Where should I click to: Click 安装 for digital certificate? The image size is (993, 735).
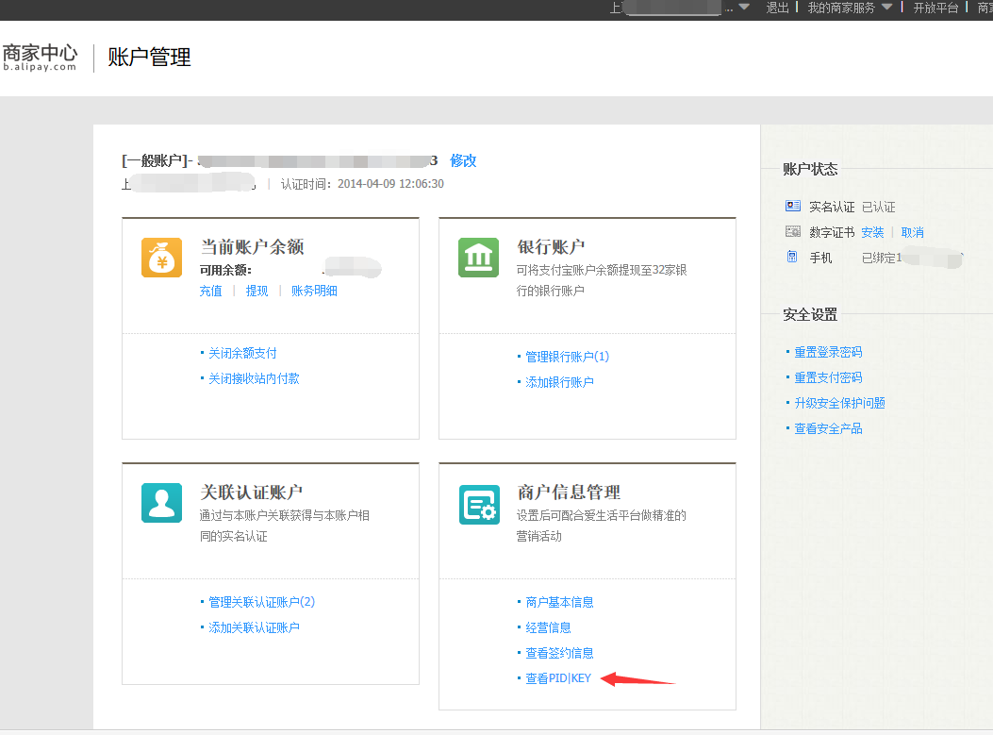872,232
